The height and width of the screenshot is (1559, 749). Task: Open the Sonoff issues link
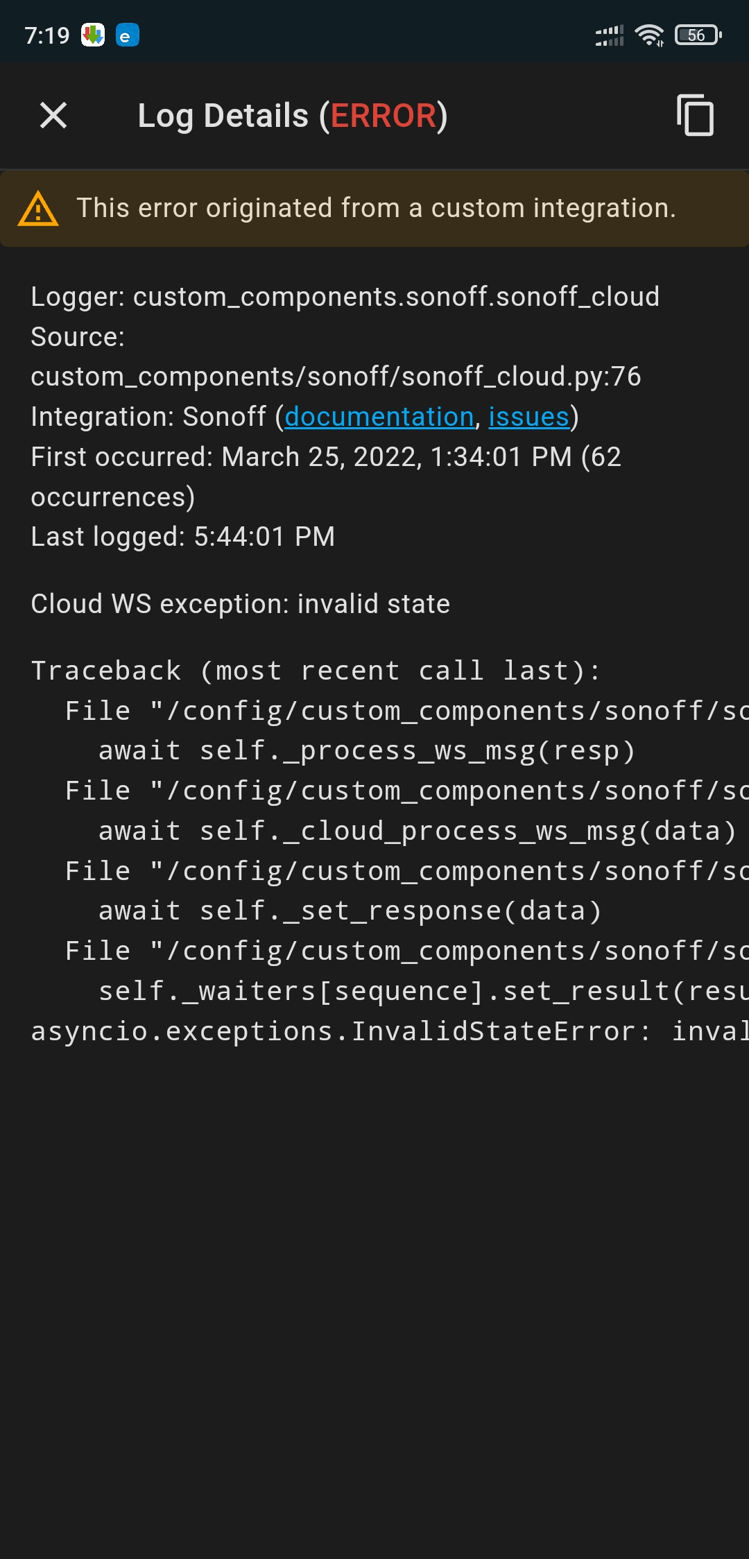pyautogui.click(x=528, y=416)
